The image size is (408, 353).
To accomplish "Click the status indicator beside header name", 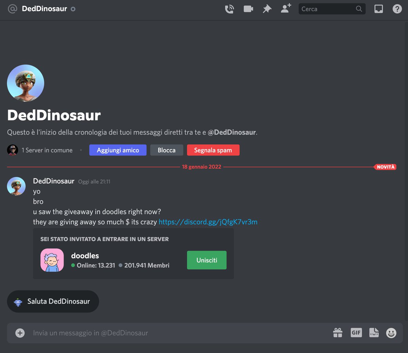I will (73, 9).
